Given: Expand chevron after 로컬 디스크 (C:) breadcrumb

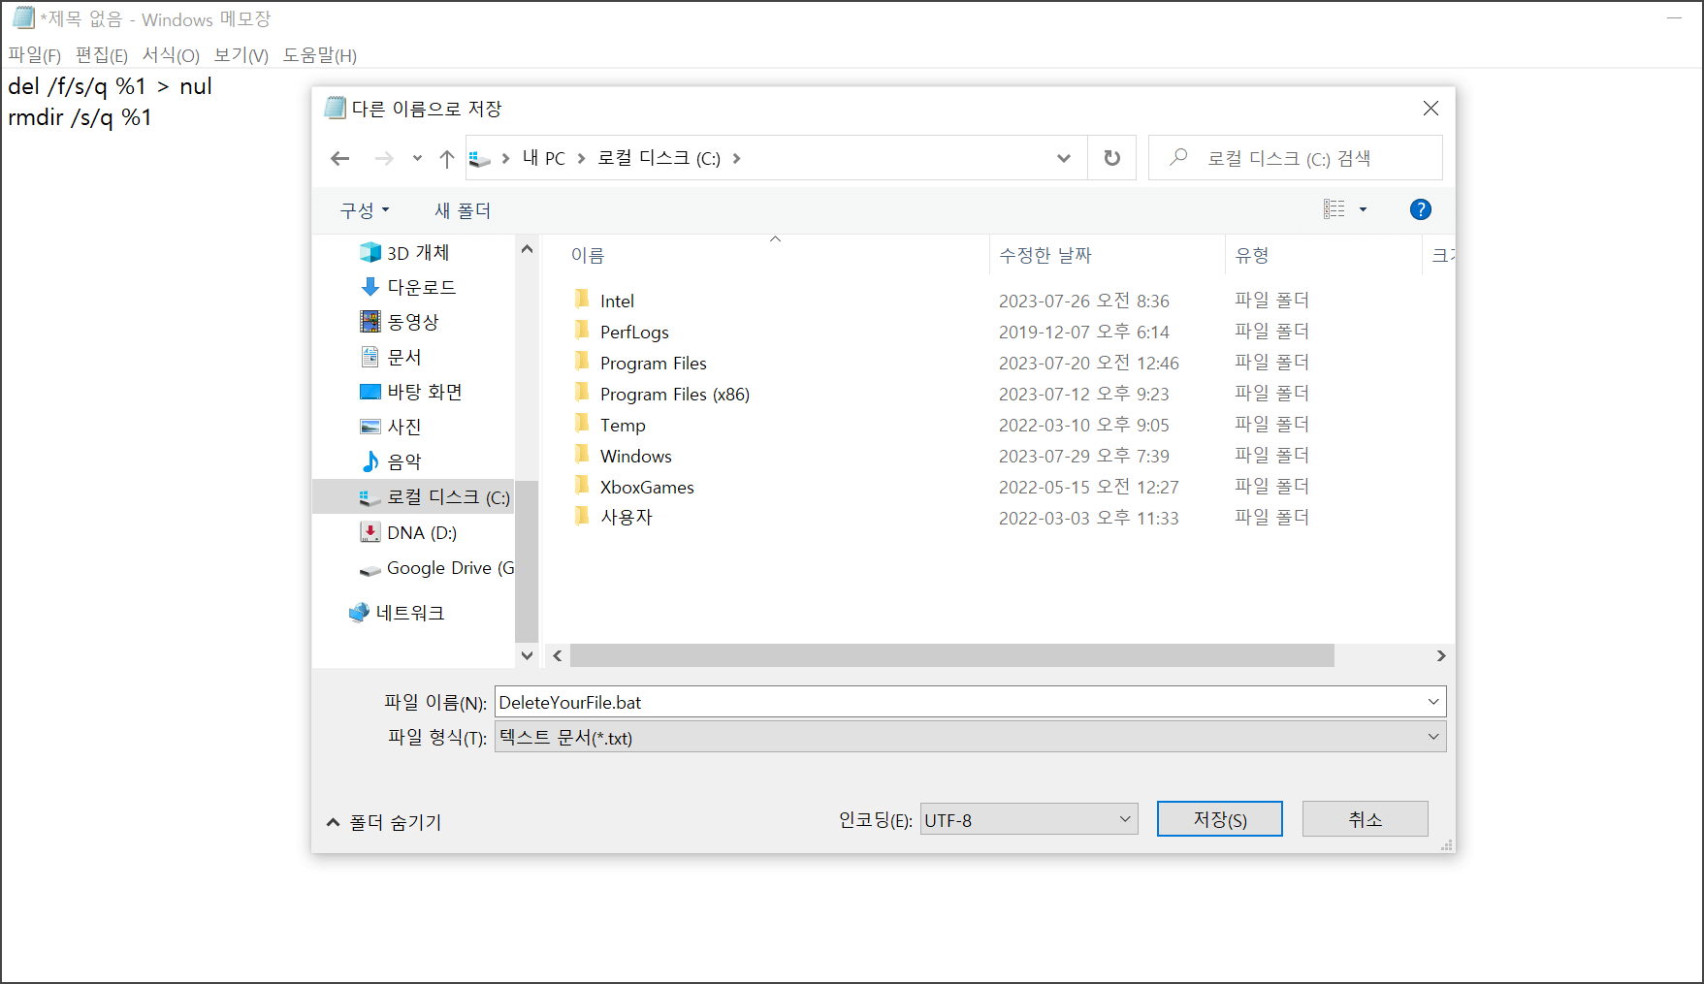Looking at the screenshot, I should (736, 158).
